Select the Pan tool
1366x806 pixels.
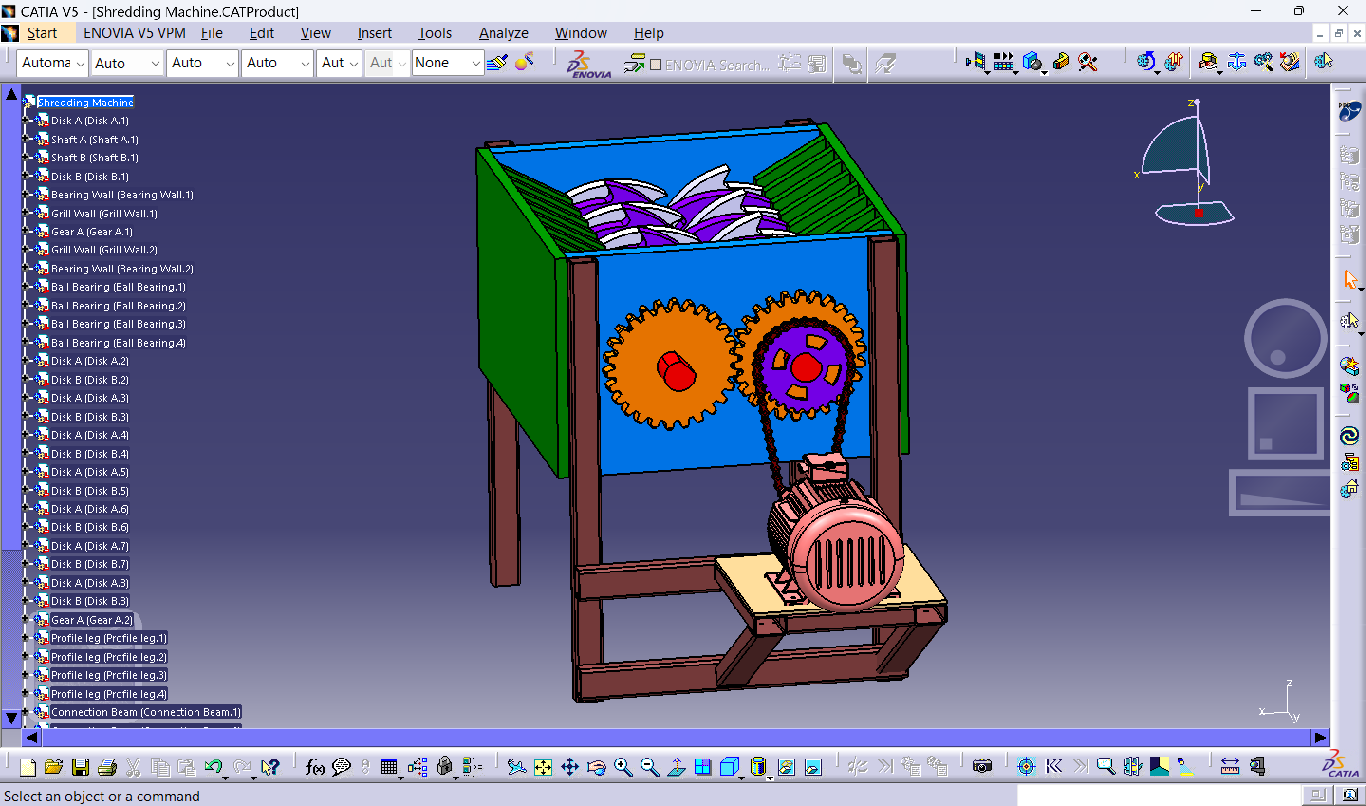click(x=570, y=766)
